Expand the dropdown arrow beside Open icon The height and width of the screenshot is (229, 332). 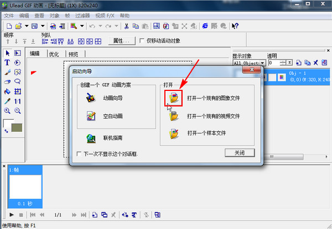coord(27,26)
